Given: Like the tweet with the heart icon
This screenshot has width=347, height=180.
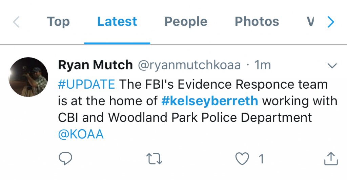Looking at the screenshot, I should (243, 158).
